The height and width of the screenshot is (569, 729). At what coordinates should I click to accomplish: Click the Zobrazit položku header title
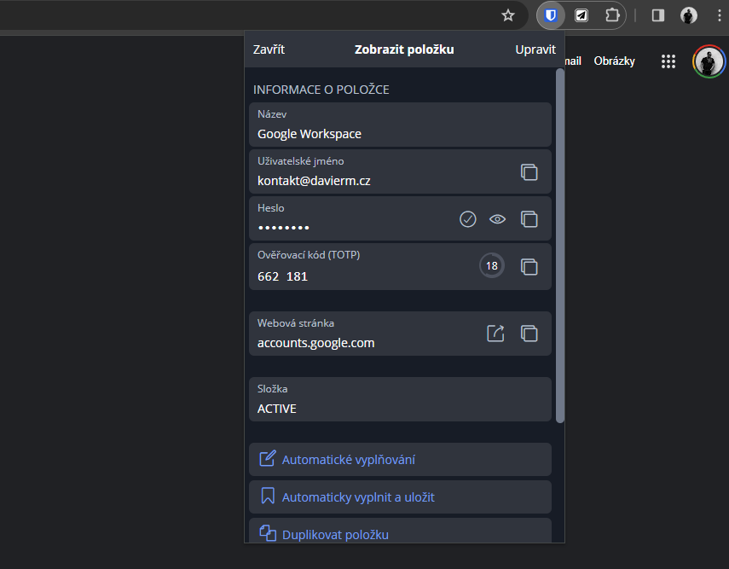click(x=404, y=49)
